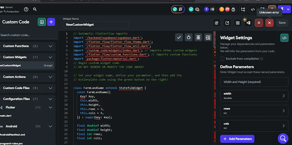Screen dimensions: 292x145
Task: Click the 'final int cols;' code line
Action: click(89, 138)
